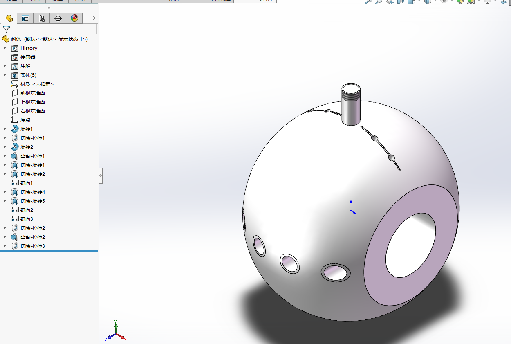Viewport: 511px width, 344px height.
Task: Expand the 凸台-拉伸1 feature
Action: [x=5, y=156]
